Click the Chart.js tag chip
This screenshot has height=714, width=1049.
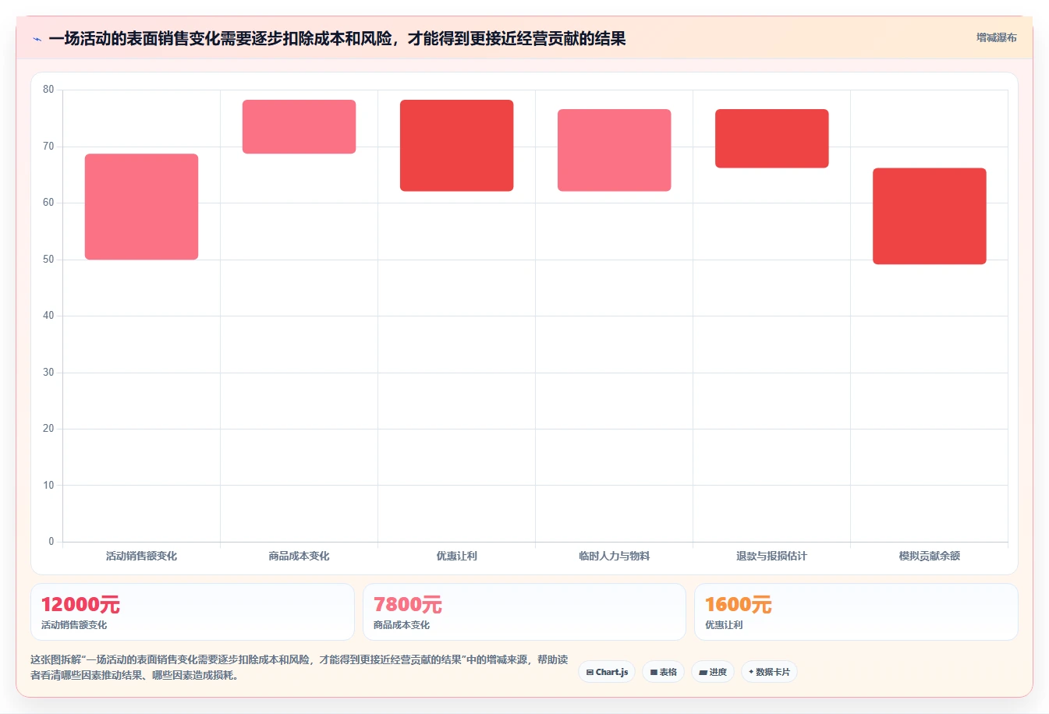(607, 672)
